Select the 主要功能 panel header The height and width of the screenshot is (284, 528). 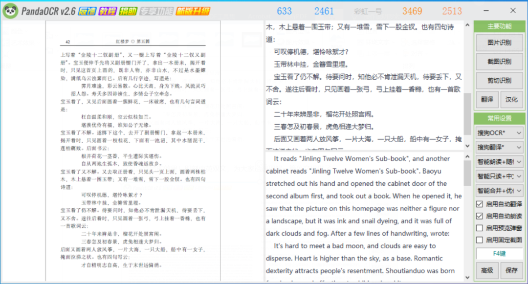(x=499, y=26)
